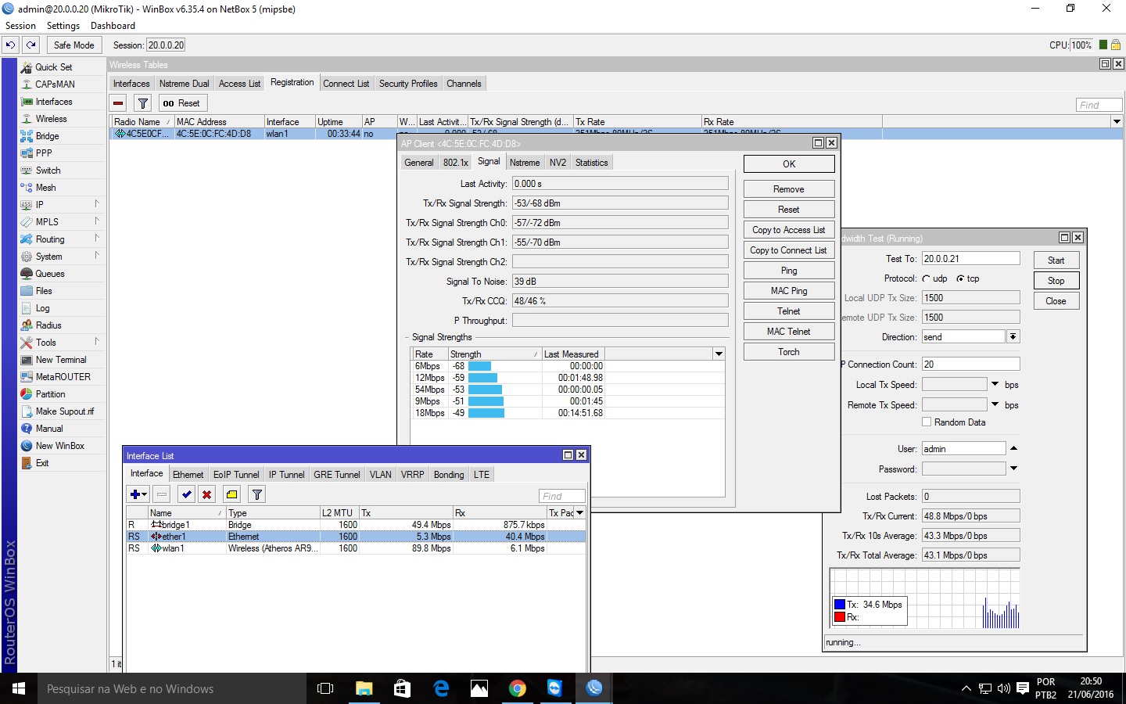Click the red X disable interface icon

(206, 494)
